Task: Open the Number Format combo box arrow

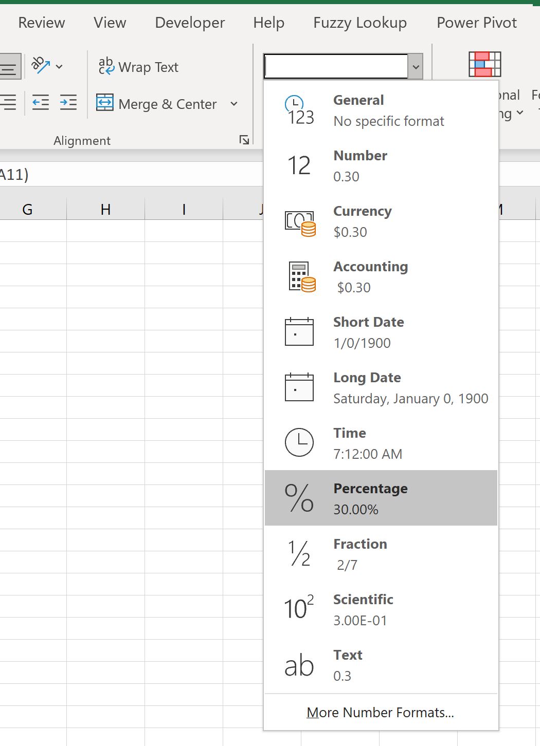Action: 415,66
